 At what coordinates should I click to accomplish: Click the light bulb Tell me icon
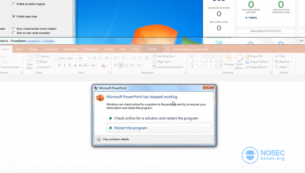click(168, 49)
